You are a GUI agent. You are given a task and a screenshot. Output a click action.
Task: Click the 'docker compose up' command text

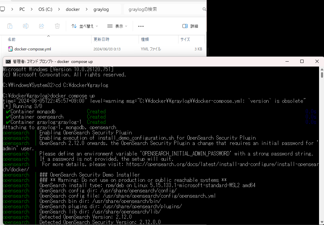pyautogui.click(x=72, y=96)
